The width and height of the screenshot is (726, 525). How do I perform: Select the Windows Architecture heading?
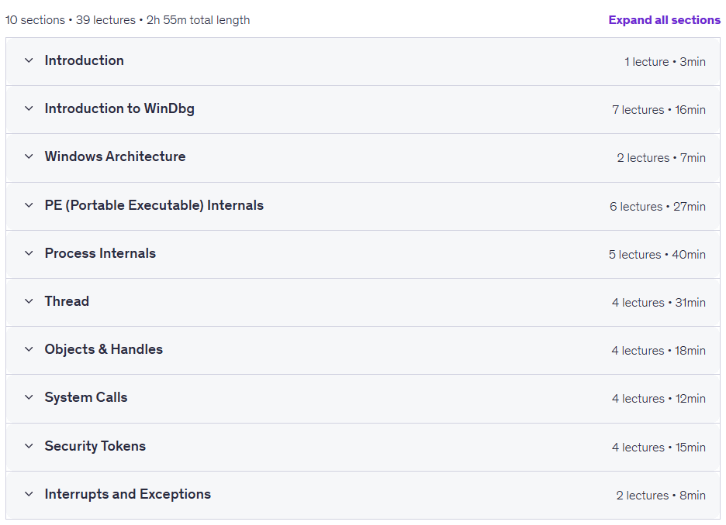115,156
